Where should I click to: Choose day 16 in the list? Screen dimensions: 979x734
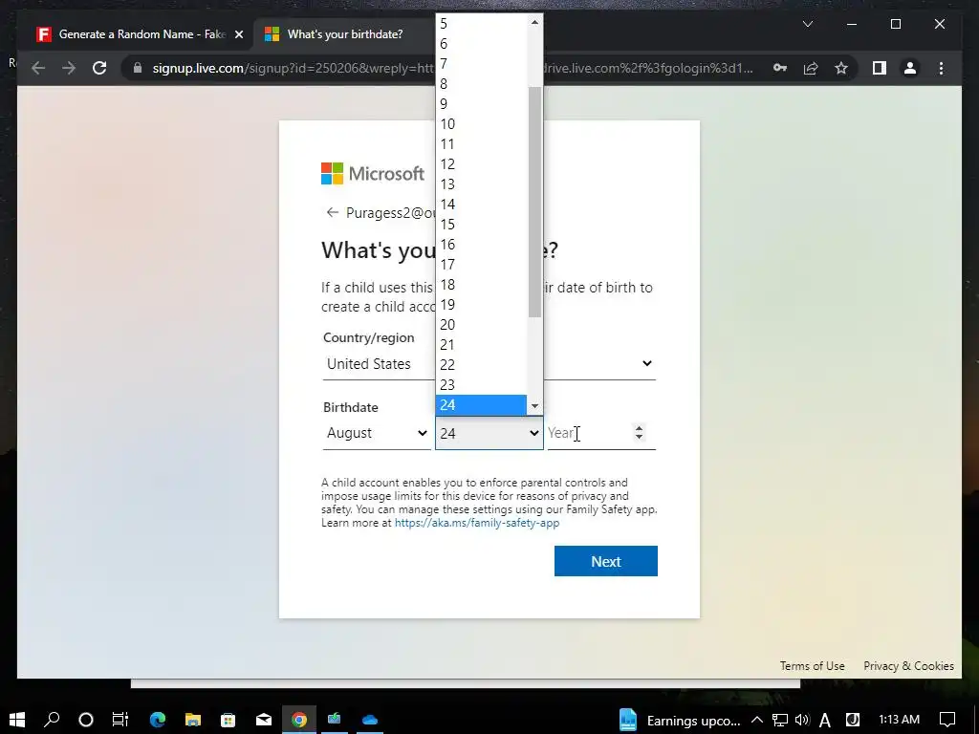(481, 244)
